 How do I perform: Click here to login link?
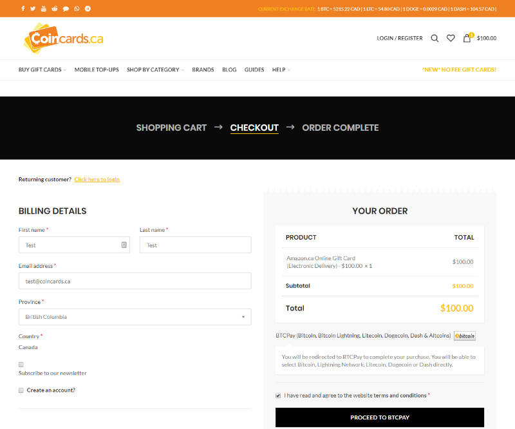coord(97,180)
